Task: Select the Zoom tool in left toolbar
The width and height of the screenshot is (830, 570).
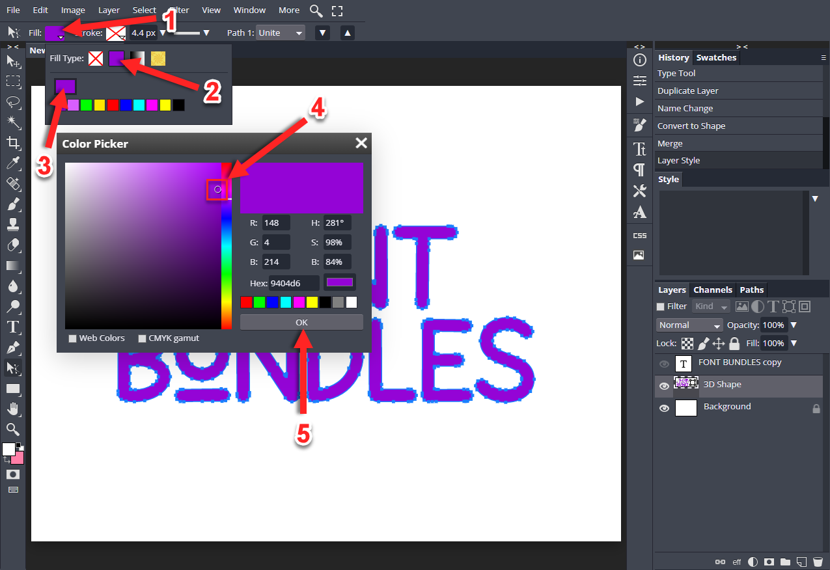Action: (x=12, y=429)
